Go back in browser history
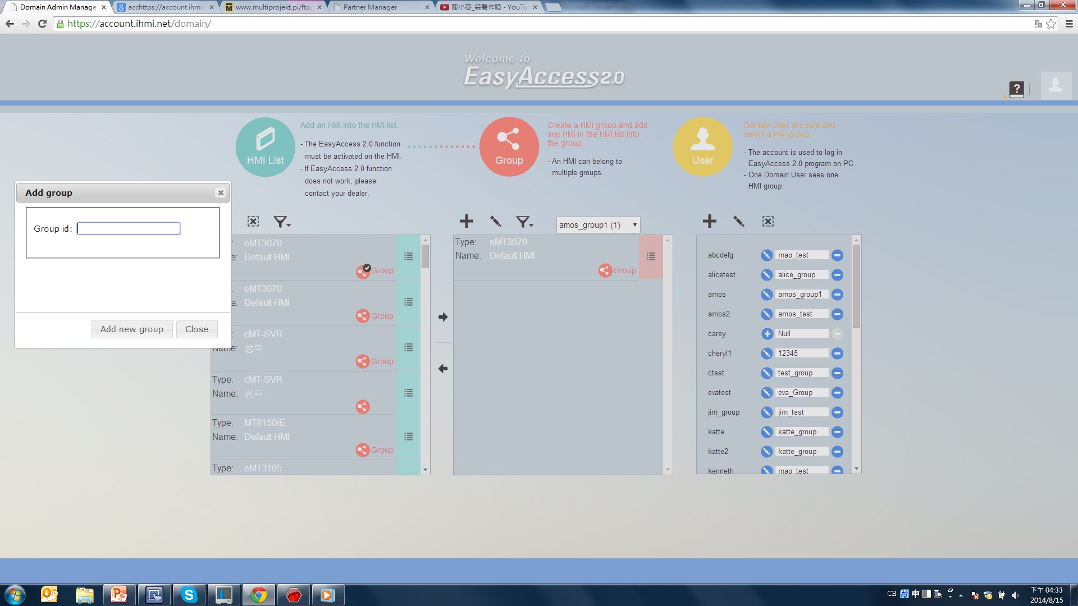The image size is (1078, 606). (x=10, y=24)
